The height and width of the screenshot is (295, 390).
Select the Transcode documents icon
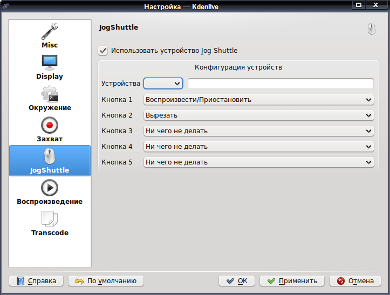[x=50, y=219]
